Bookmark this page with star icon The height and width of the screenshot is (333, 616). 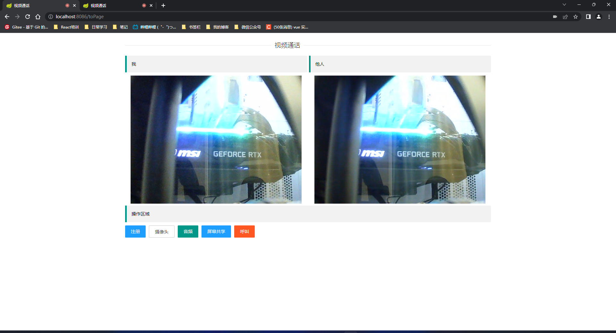pos(576,17)
